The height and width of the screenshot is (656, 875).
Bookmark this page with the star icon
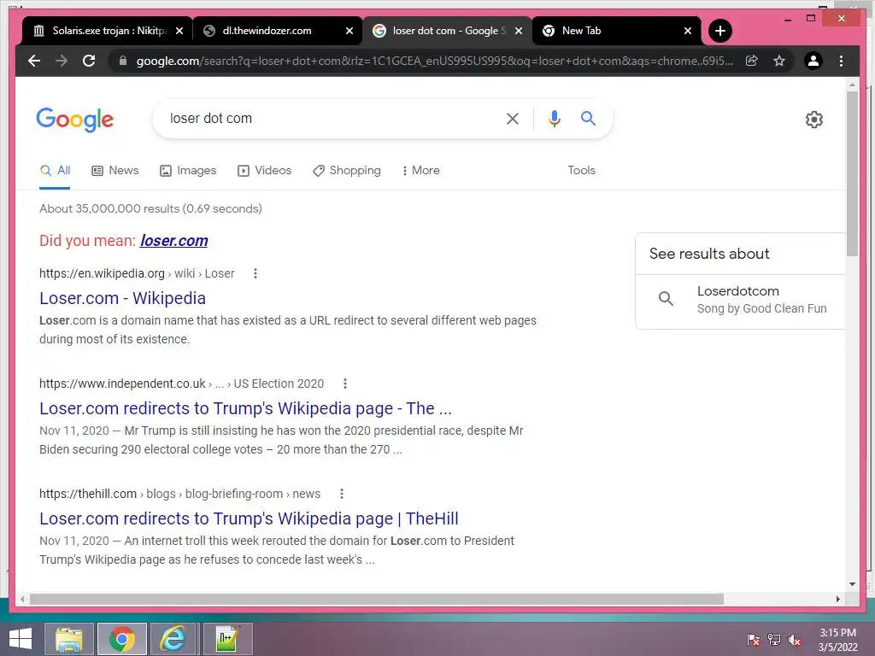(779, 61)
